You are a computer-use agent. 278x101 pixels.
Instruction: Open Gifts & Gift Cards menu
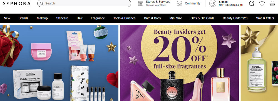(x=202, y=18)
